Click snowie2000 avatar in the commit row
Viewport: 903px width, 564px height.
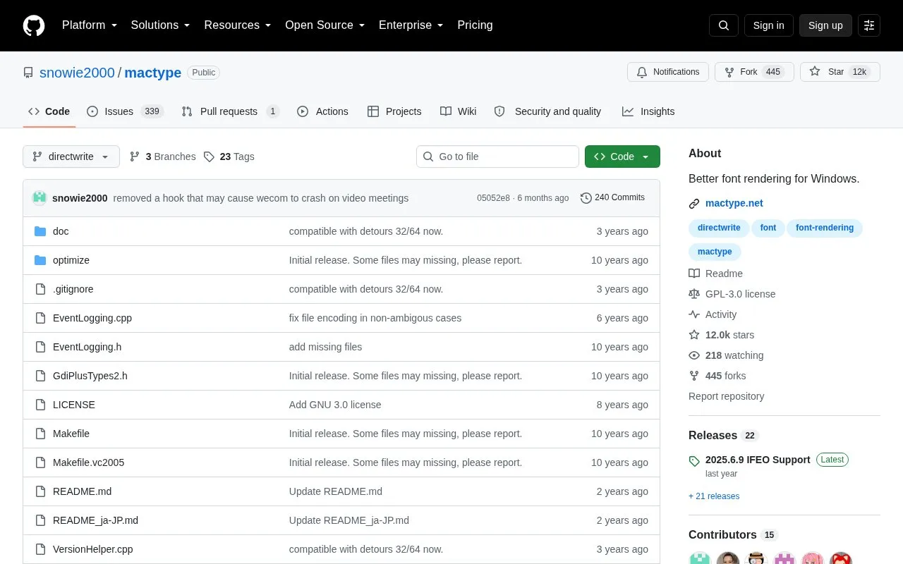coord(40,198)
